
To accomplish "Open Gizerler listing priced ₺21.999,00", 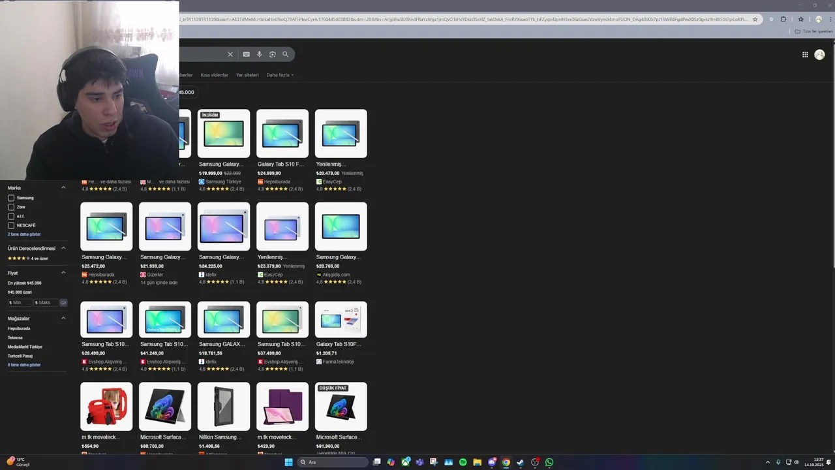I will point(165,243).
